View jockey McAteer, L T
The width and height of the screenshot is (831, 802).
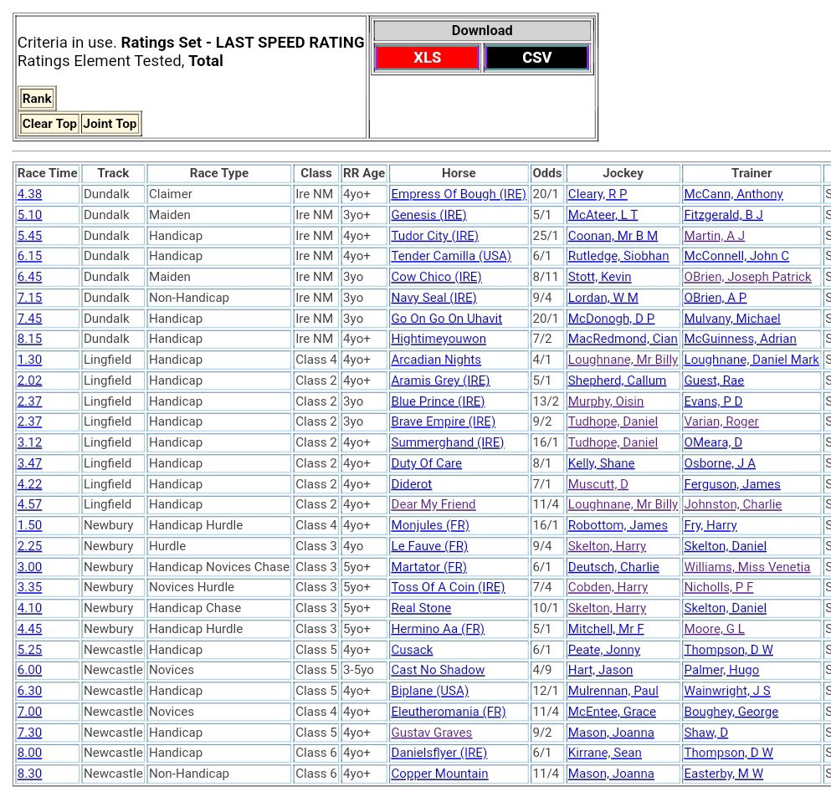603,215
